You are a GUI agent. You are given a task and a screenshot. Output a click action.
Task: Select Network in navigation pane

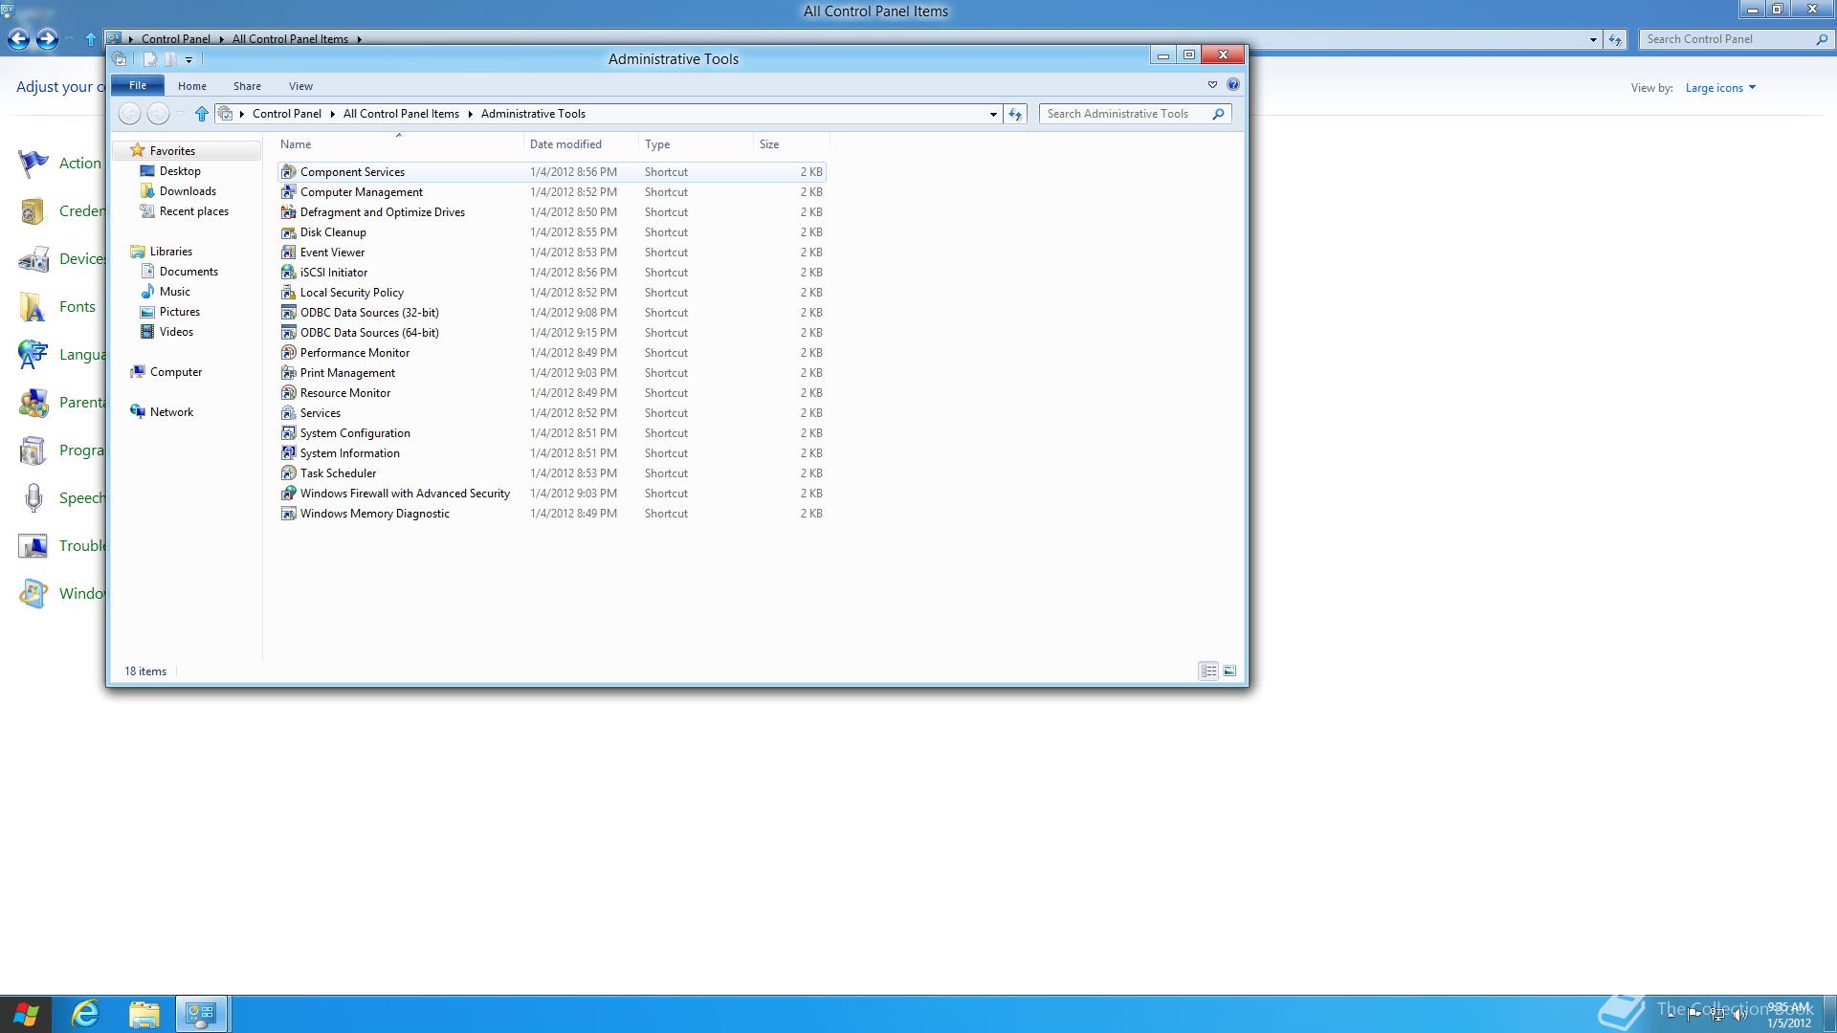click(171, 412)
